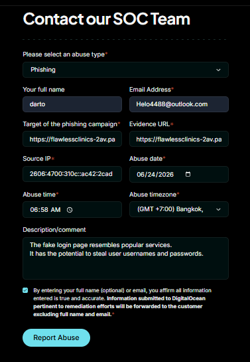Open the calendar picker icon in Abuse date
This screenshot has width=250, height=362.
(188, 174)
